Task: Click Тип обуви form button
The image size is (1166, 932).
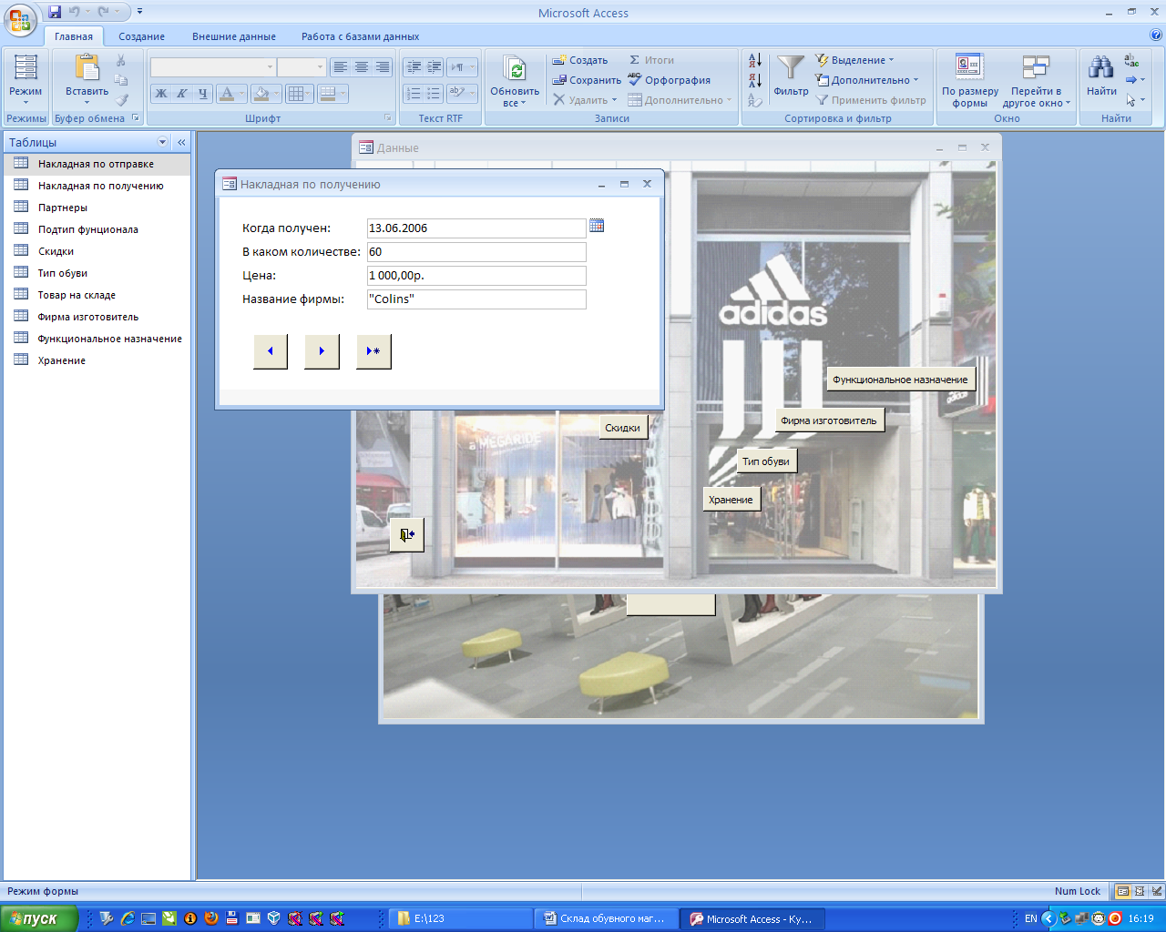Action: 766,461
